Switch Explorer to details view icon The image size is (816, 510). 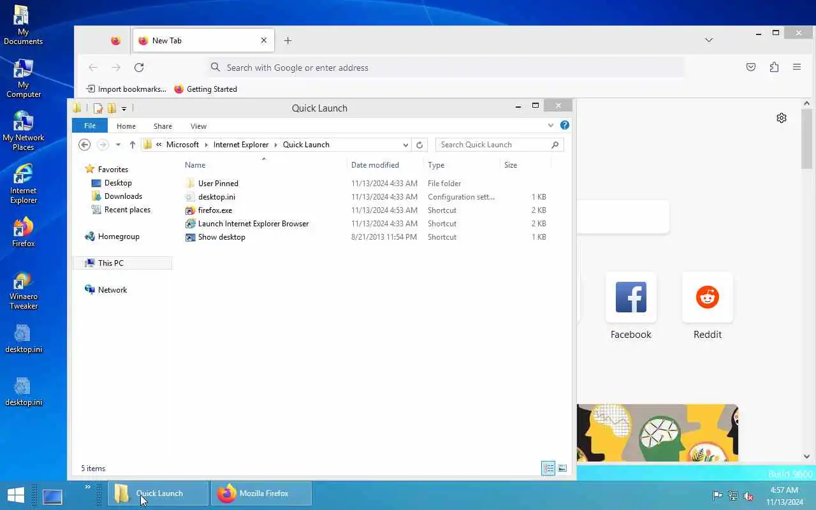point(548,469)
